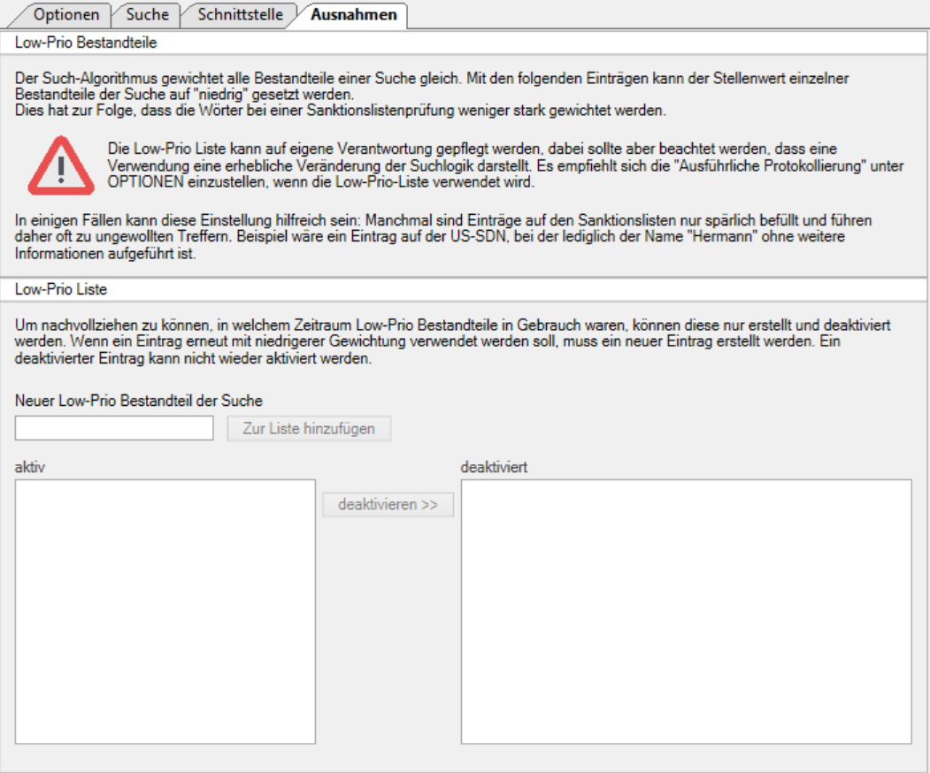Image resolution: width=930 pixels, height=773 pixels.
Task: Click inside the deaktiviert list box
Action: click(x=686, y=611)
